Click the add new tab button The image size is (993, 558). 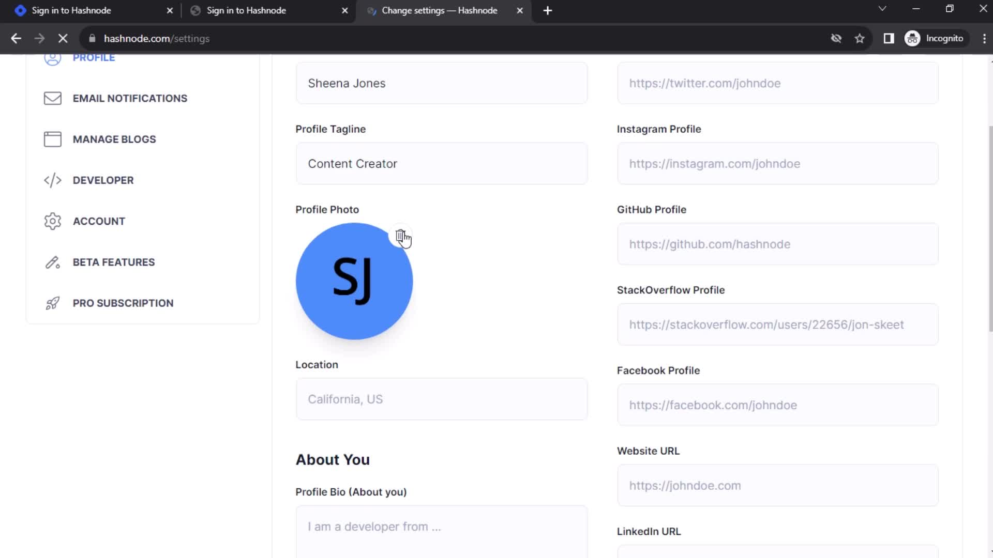click(546, 10)
